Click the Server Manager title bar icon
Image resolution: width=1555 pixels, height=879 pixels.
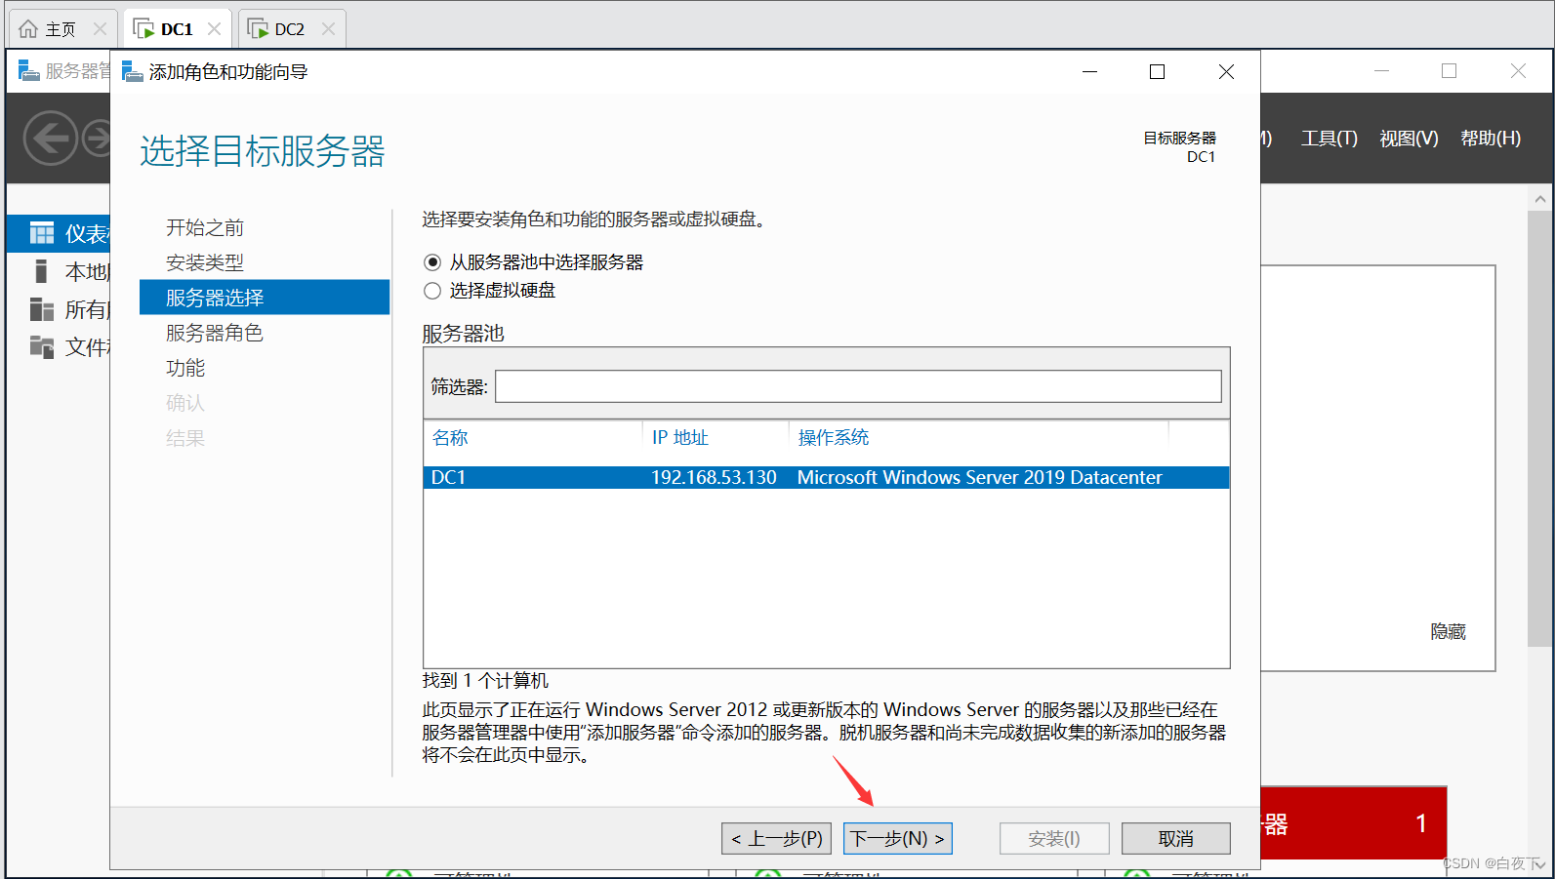coord(29,70)
